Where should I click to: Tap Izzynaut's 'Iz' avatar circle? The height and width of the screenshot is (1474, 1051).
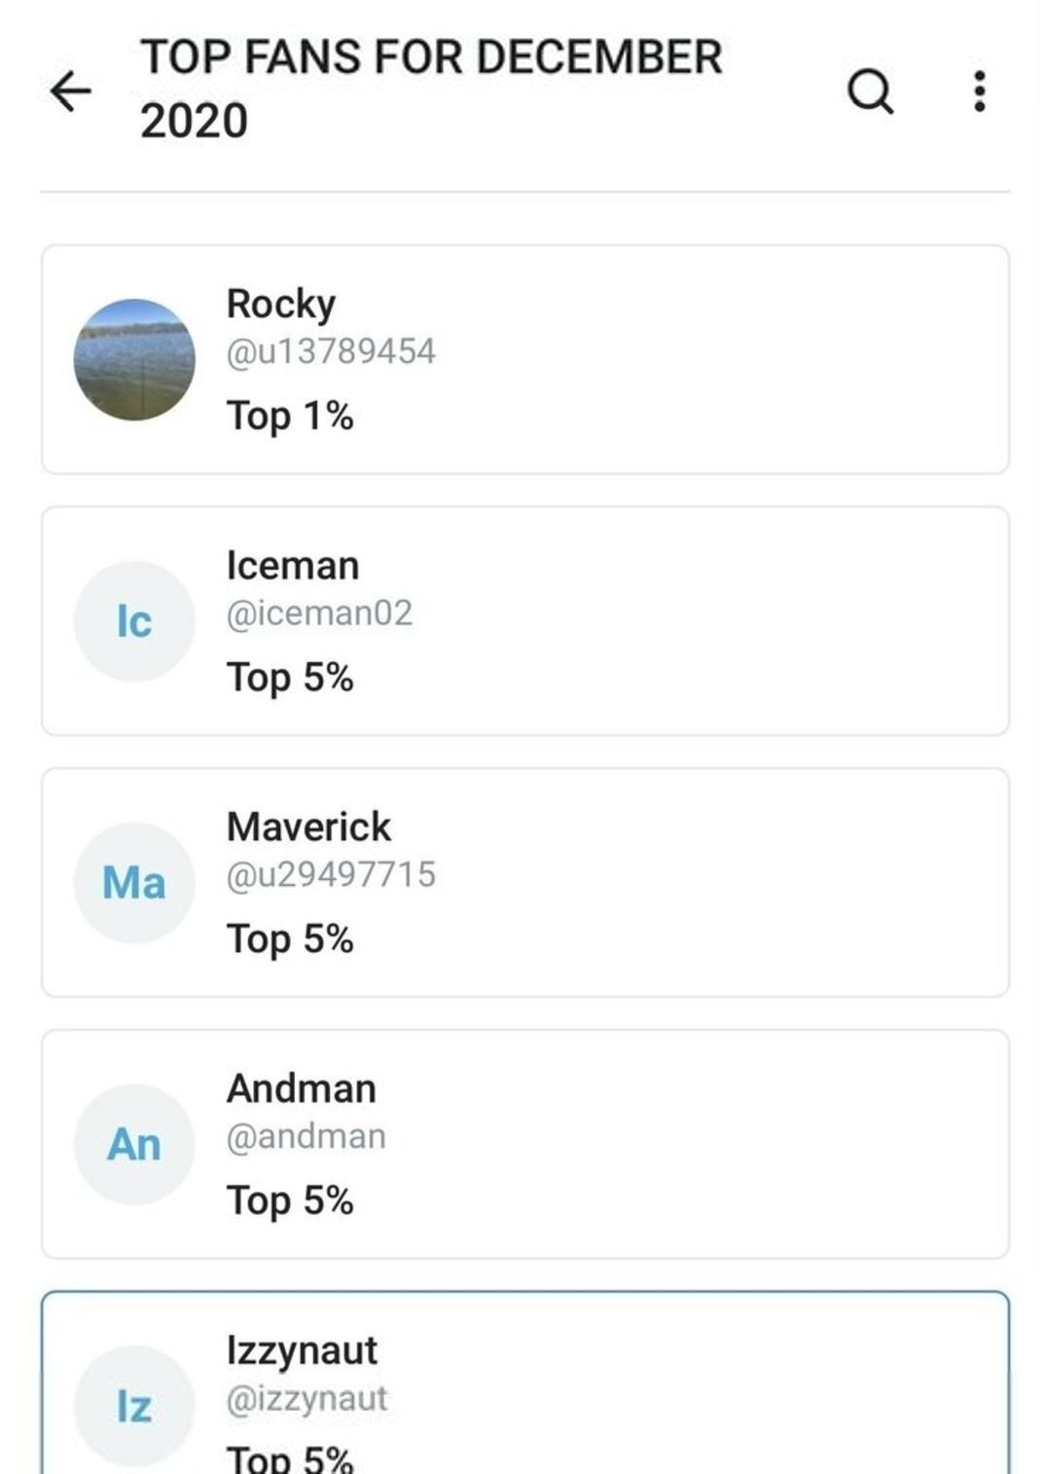point(134,1406)
